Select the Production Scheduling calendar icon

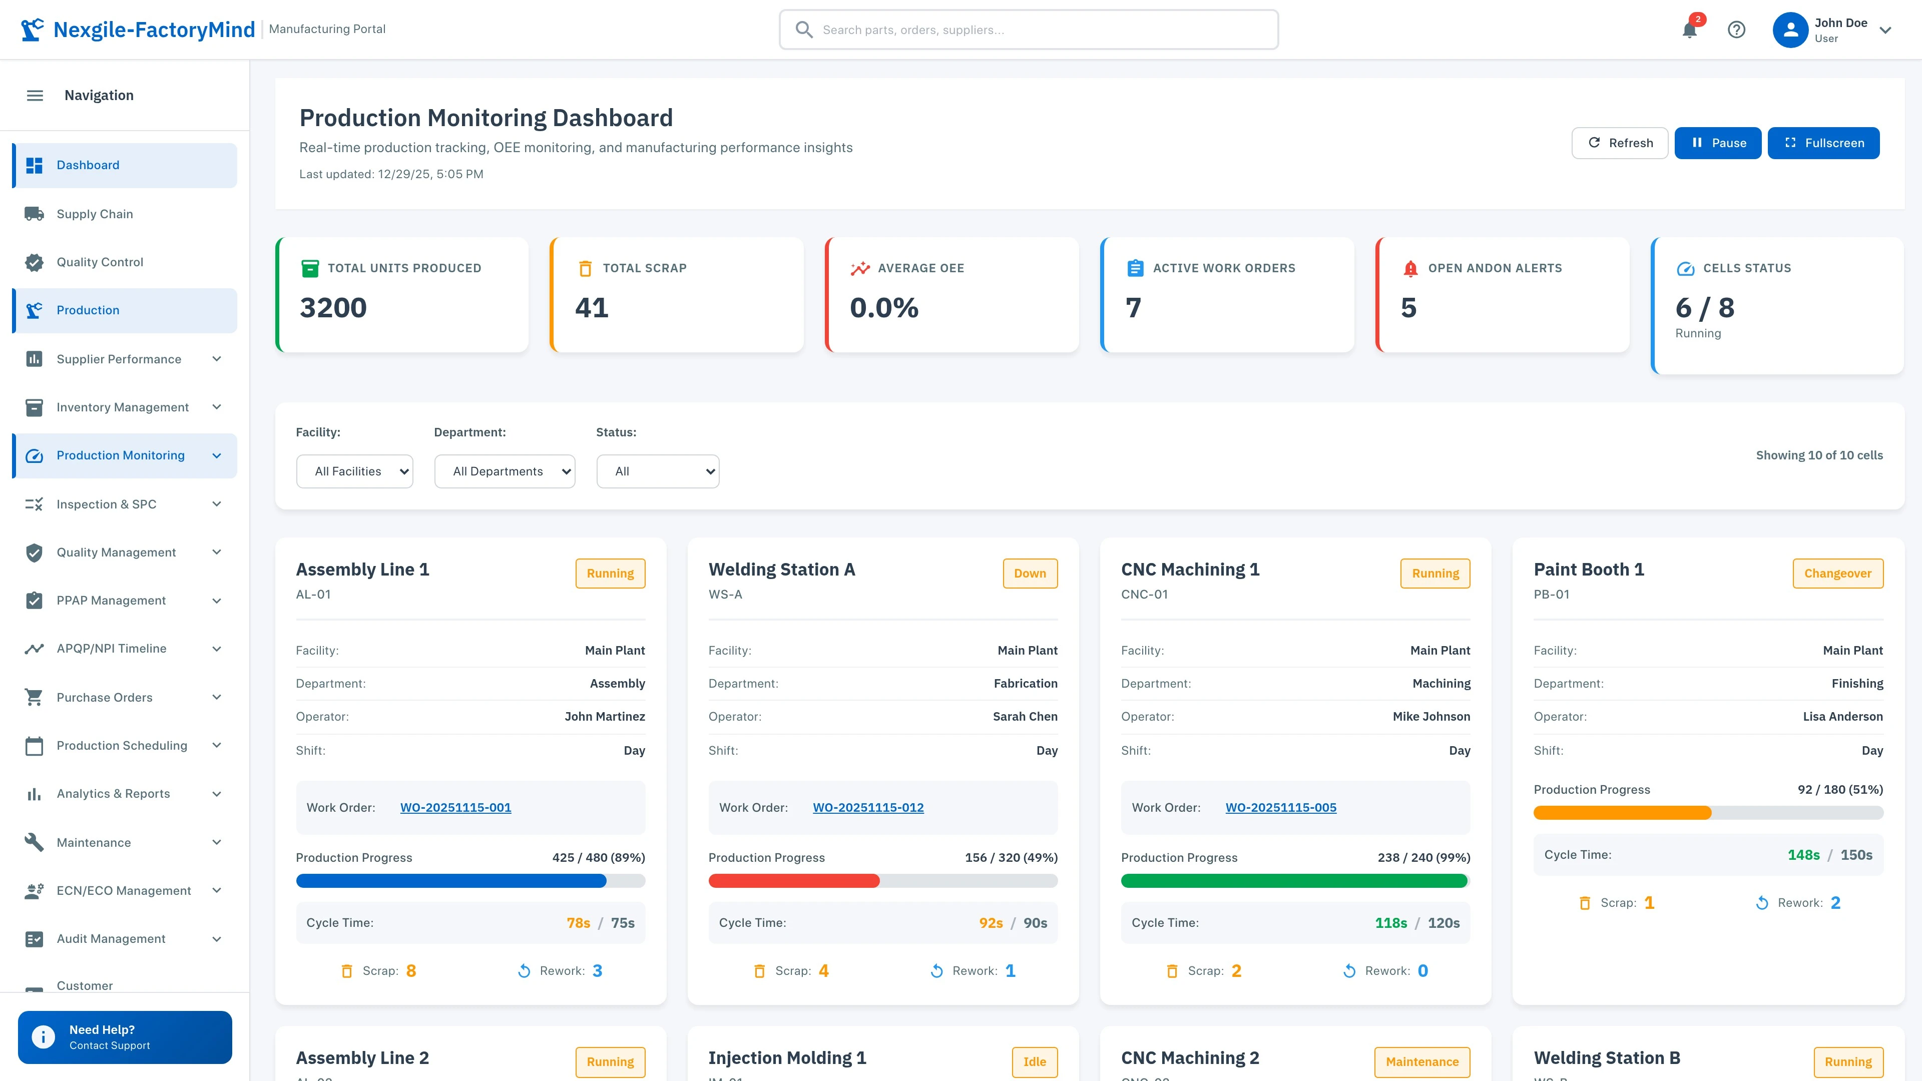[35, 745]
